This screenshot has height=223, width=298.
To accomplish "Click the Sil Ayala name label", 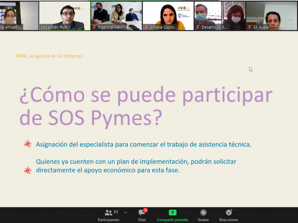I will pyautogui.click(x=261, y=27).
